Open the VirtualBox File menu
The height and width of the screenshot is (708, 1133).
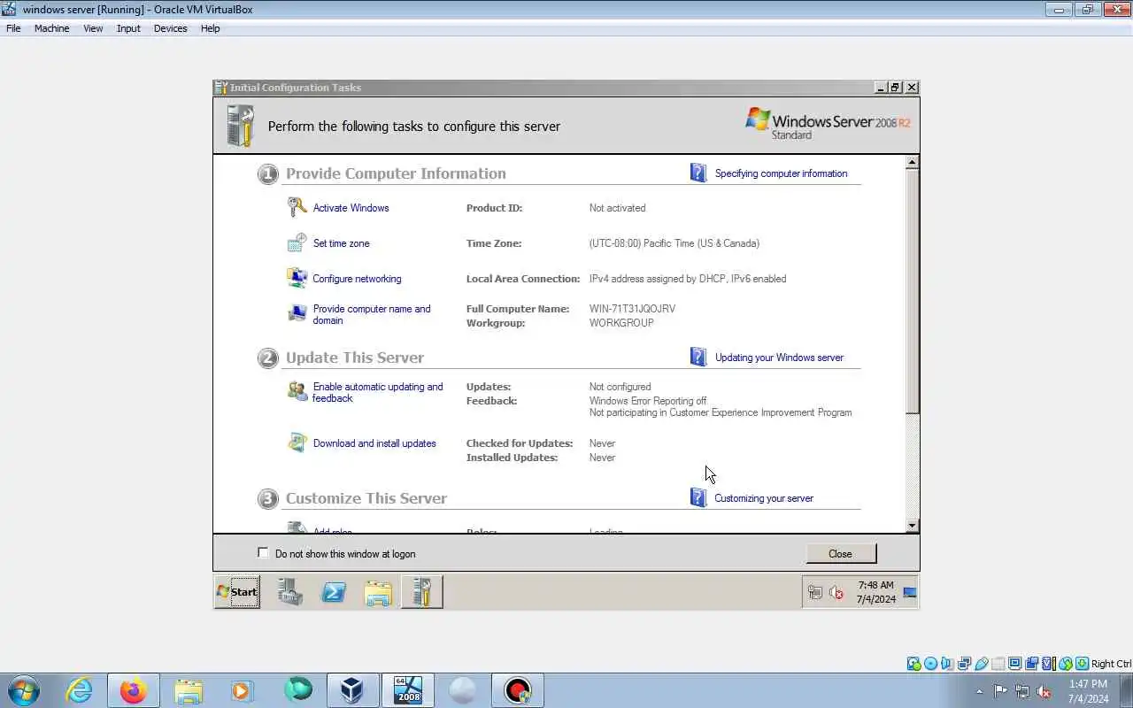[13, 28]
